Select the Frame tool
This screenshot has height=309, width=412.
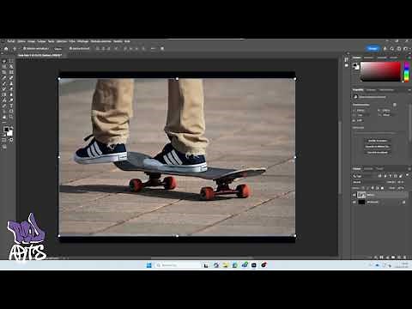click(11, 72)
